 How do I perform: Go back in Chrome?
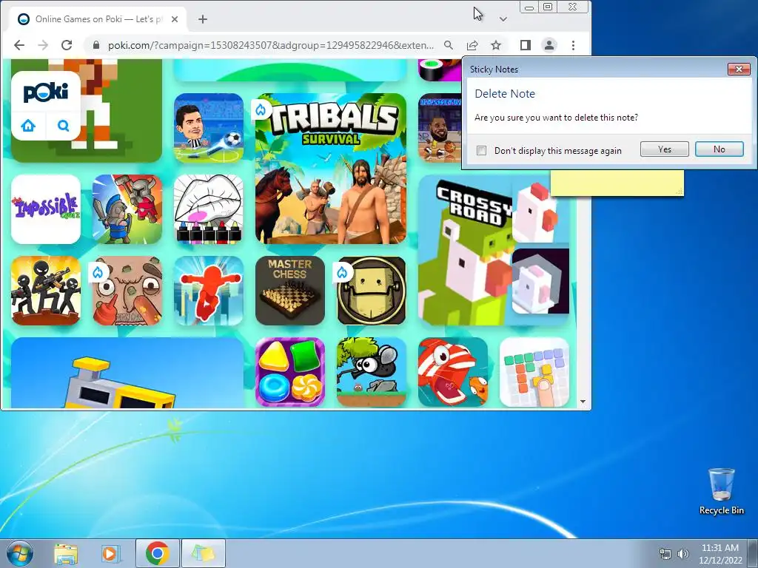pyautogui.click(x=19, y=45)
